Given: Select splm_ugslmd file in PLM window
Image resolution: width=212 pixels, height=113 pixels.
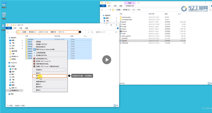Looking at the screenshot, I should [x=126, y=36].
